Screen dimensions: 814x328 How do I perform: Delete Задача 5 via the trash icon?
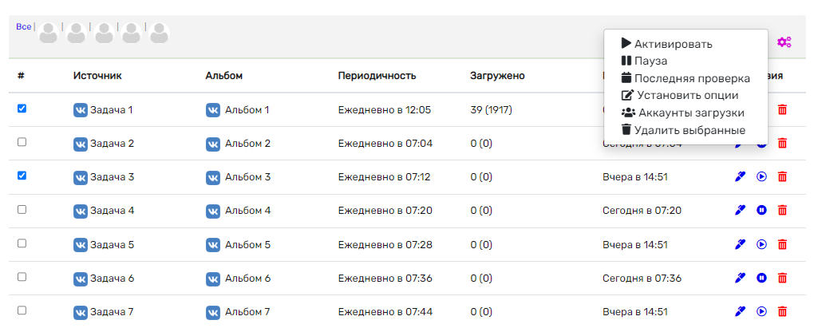(x=782, y=244)
